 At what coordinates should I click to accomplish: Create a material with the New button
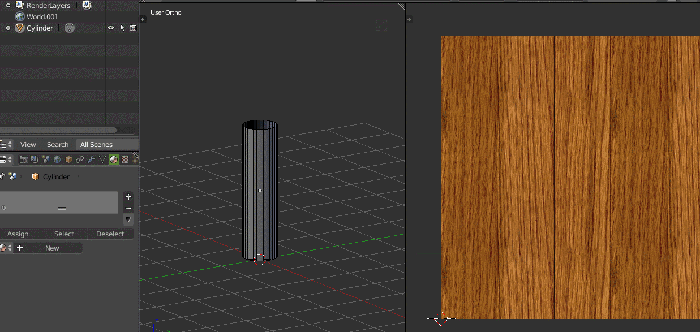(52, 248)
